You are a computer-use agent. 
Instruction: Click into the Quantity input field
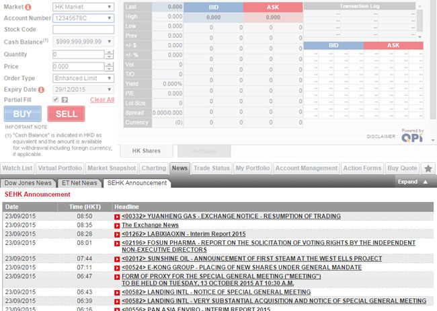pyautogui.click(x=79, y=55)
